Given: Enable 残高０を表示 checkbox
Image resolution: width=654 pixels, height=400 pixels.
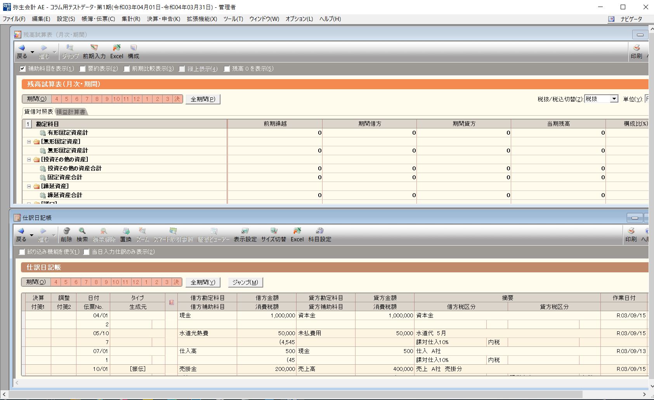Looking at the screenshot, I should point(227,69).
